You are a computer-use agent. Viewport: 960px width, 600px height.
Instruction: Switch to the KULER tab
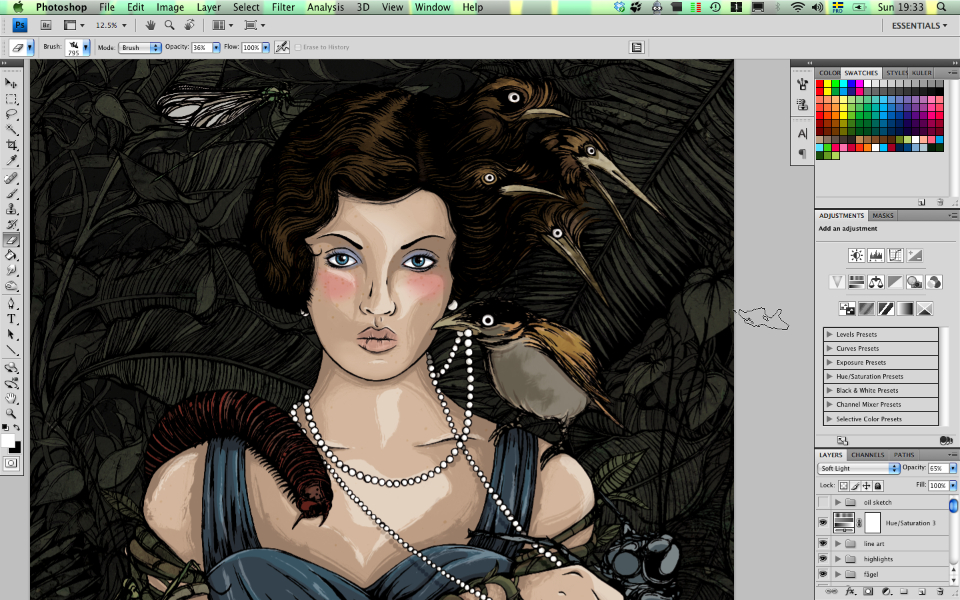[922, 73]
